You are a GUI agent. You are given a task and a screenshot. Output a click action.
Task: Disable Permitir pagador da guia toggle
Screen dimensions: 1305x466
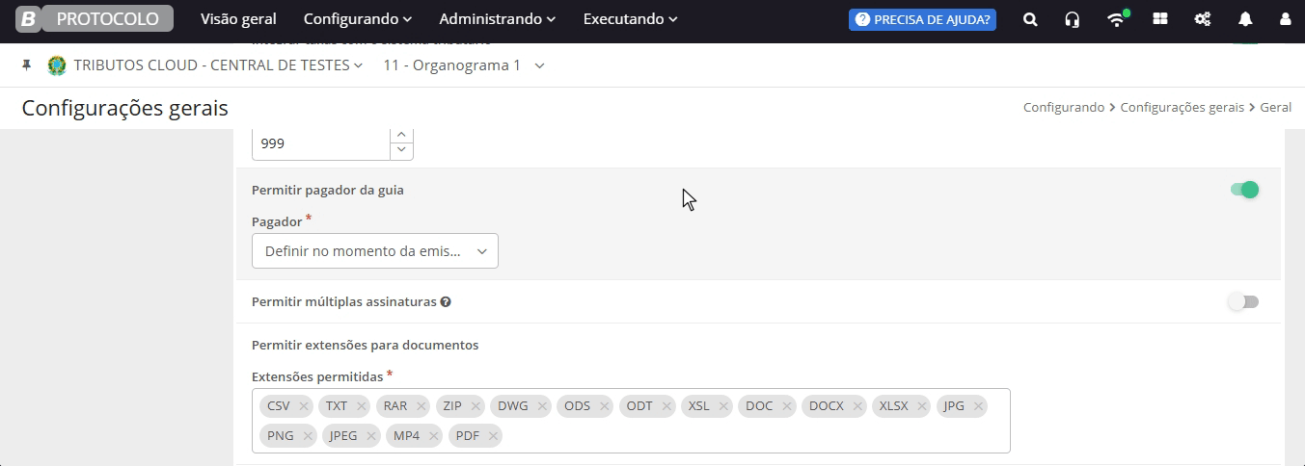[x=1244, y=190]
